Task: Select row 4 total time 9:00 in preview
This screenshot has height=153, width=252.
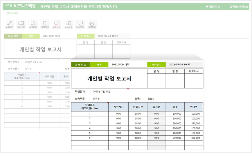Action: (x=156, y=128)
